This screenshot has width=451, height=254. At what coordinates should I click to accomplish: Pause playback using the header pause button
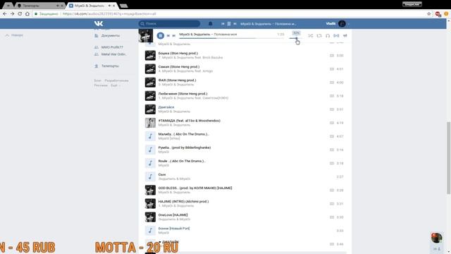(229, 23)
